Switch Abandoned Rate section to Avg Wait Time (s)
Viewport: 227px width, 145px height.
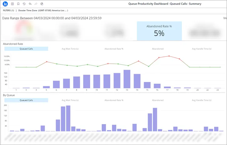(70, 49)
